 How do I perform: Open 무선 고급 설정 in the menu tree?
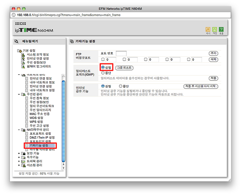tap(39, 126)
